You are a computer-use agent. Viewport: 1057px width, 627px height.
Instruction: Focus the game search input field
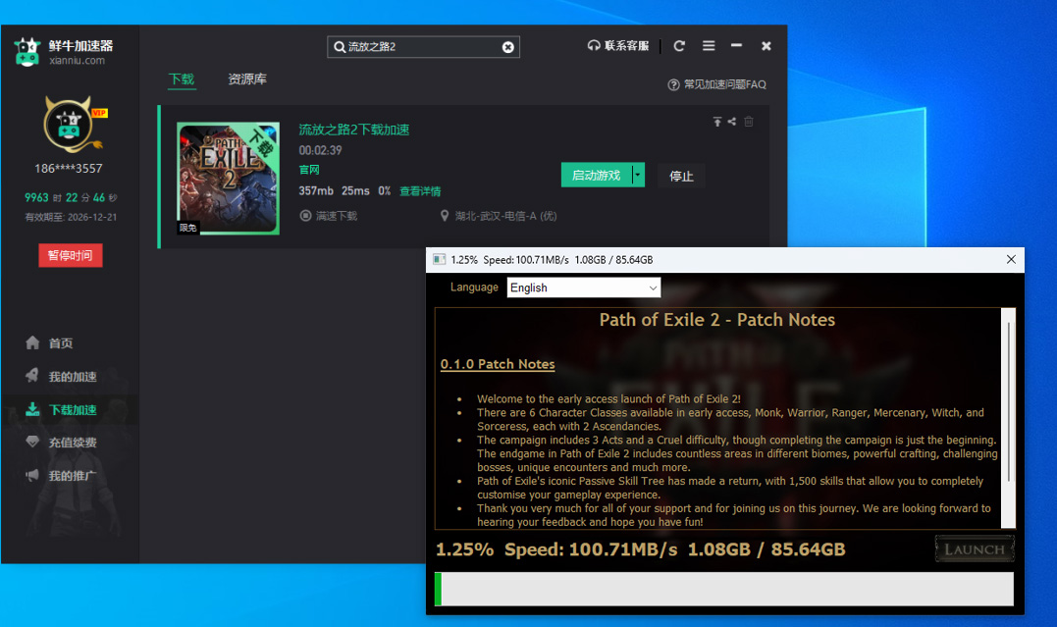click(x=423, y=47)
